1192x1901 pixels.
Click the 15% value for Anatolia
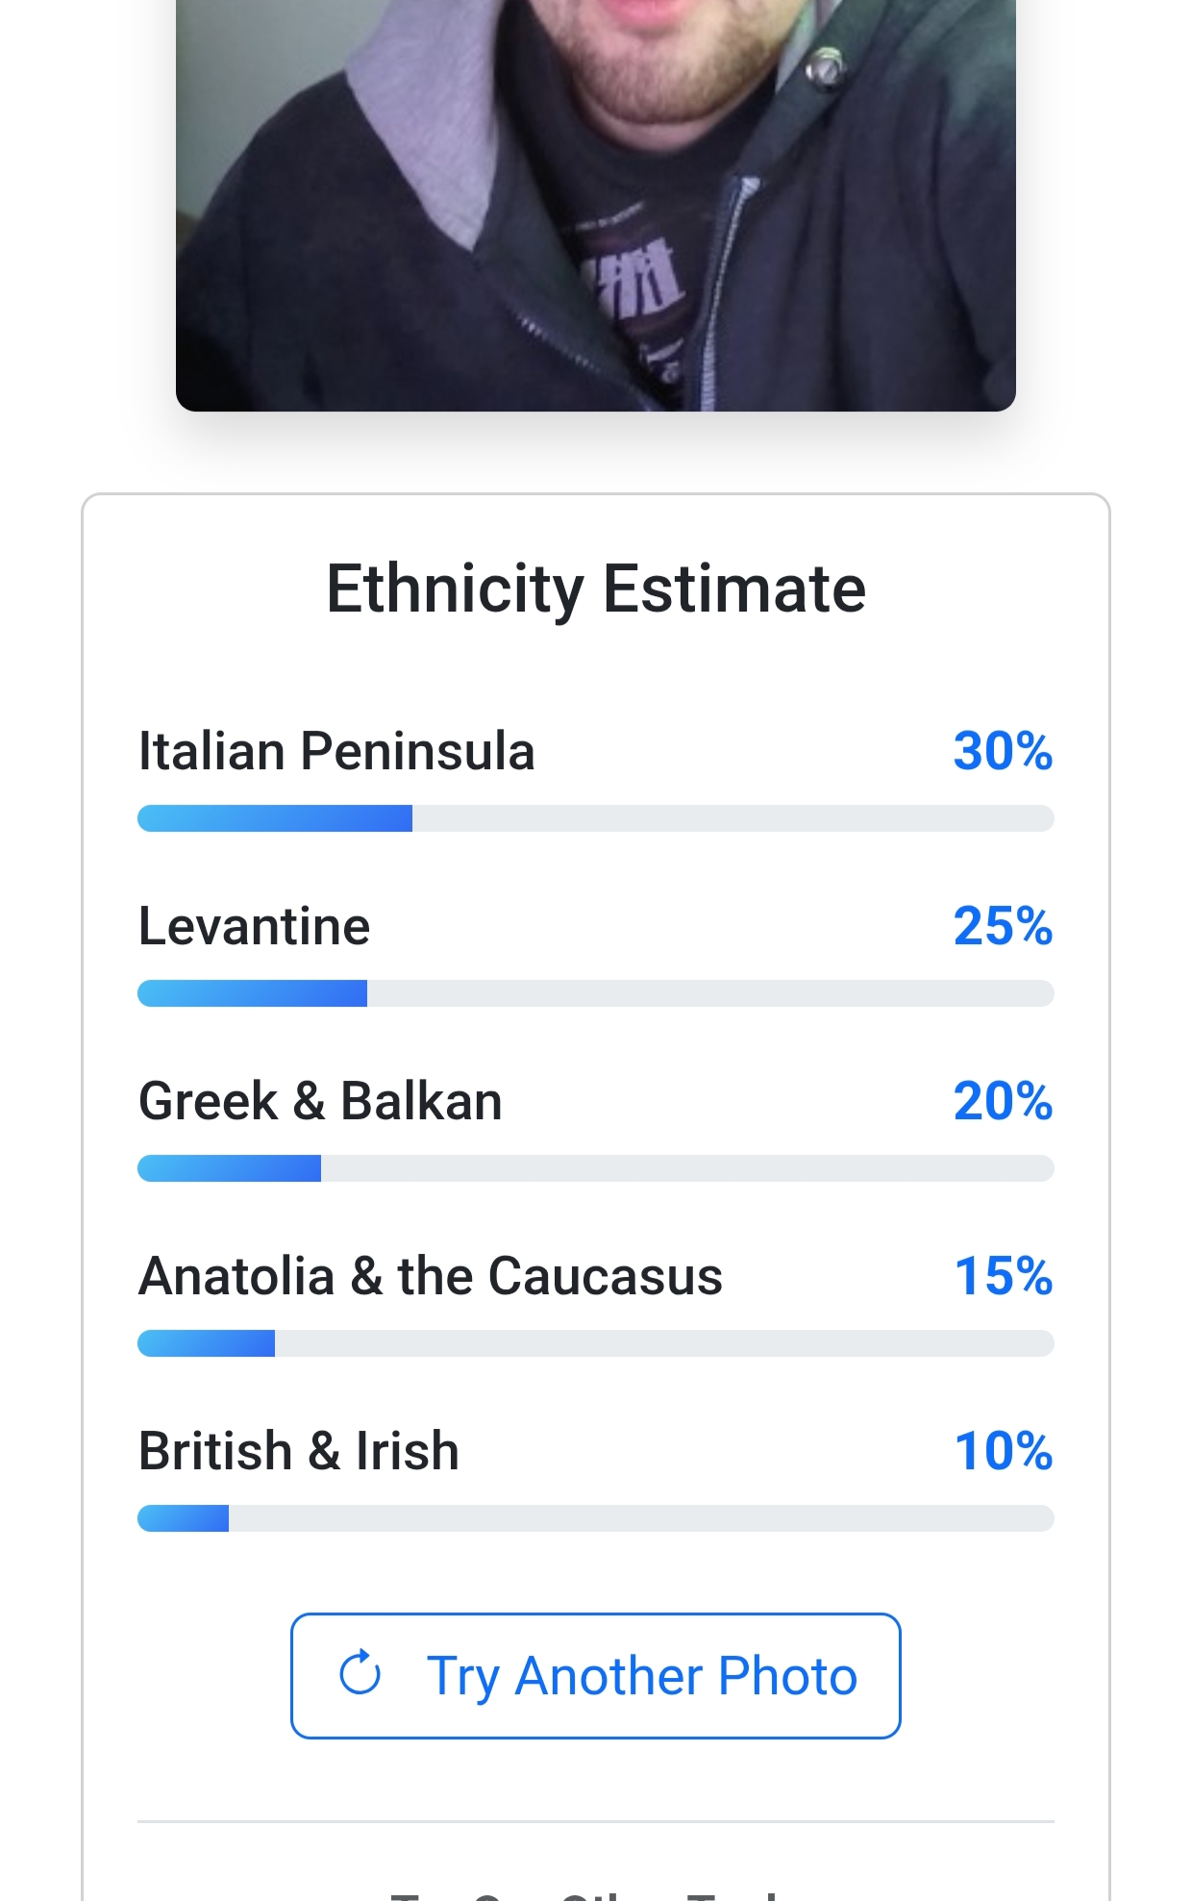pos(1003,1276)
